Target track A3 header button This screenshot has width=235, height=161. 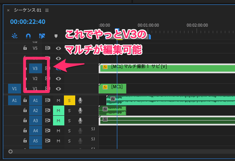click(x=36, y=121)
